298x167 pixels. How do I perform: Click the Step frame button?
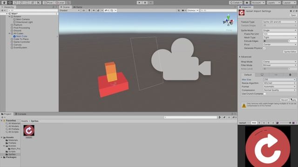151,3
